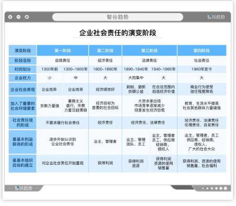This screenshot has height=206, width=236.
Task: Click the title 企业社会责任的演变阶段
Action: [118, 33]
